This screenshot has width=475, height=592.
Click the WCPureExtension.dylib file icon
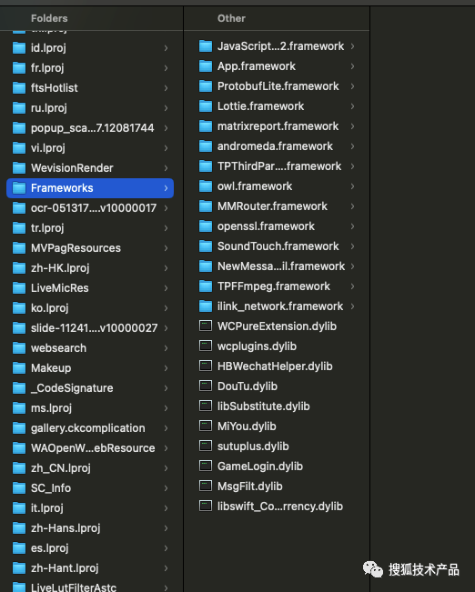tap(206, 326)
